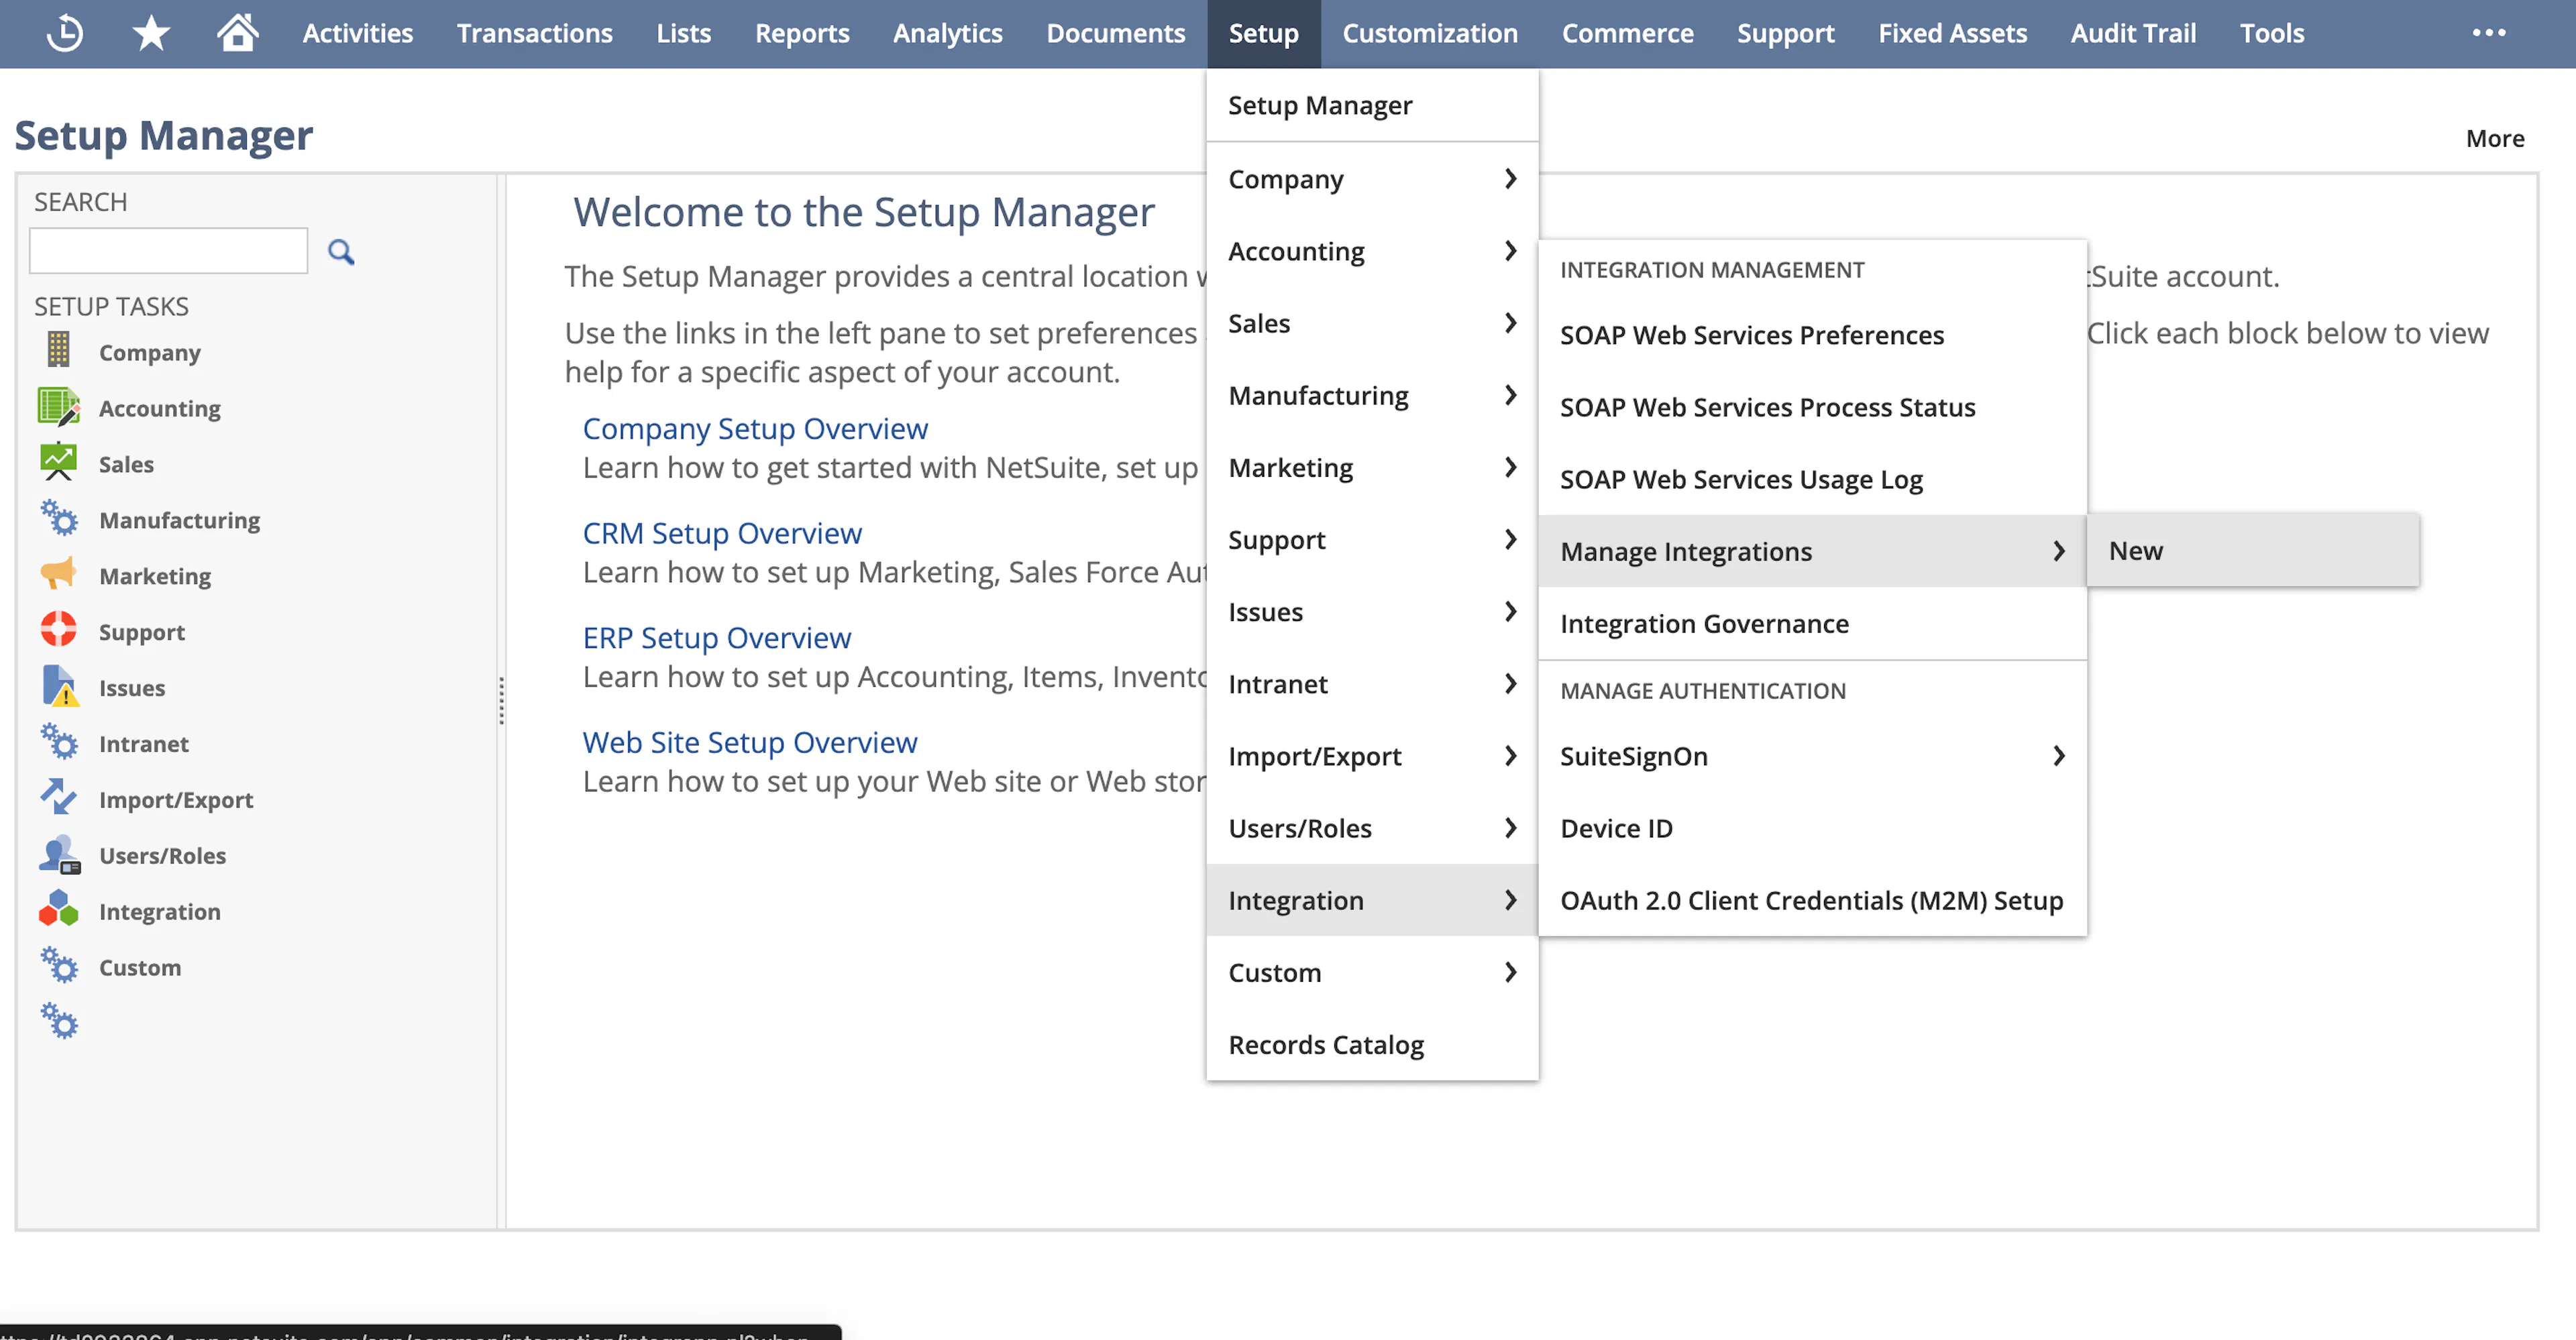
Task: Open the Commerce top menu
Action: (1627, 33)
